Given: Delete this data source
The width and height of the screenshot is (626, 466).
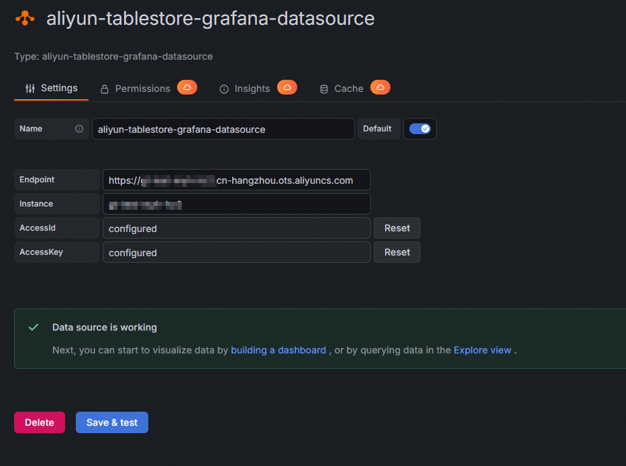Looking at the screenshot, I should 40,422.
